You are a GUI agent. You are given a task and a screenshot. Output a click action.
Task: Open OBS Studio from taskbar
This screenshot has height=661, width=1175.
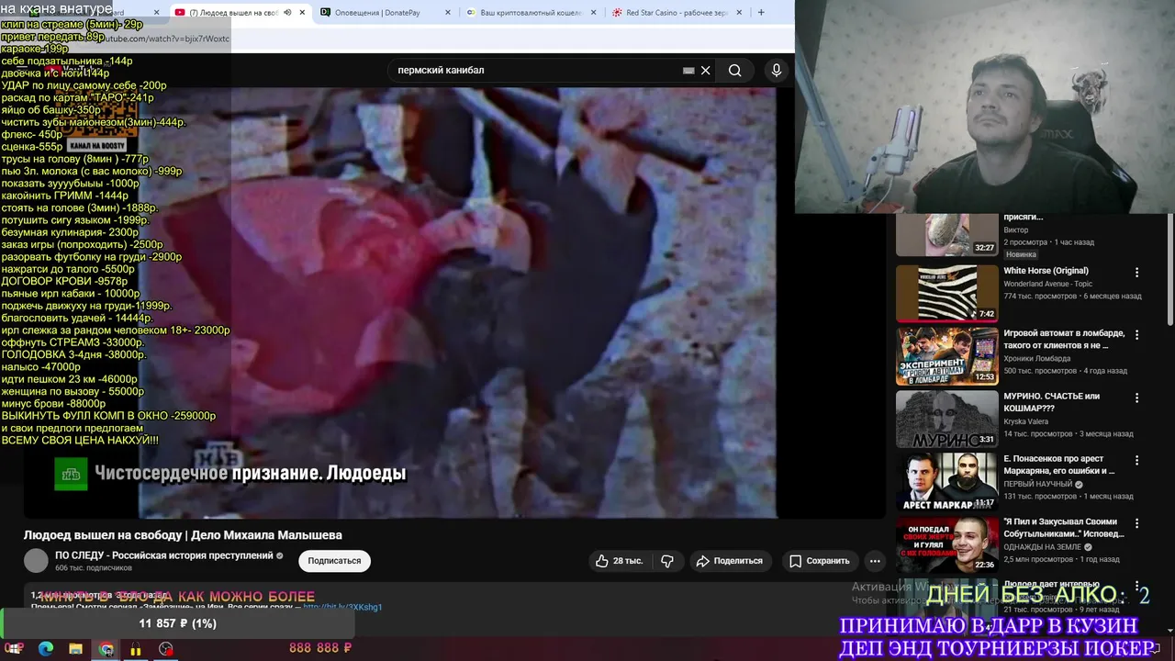click(165, 649)
